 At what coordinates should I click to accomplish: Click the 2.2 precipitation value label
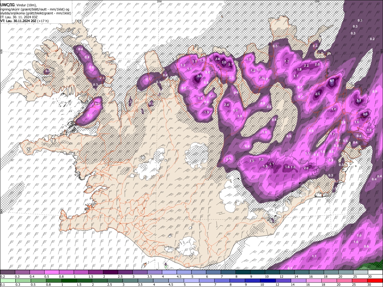click(x=306, y=65)
